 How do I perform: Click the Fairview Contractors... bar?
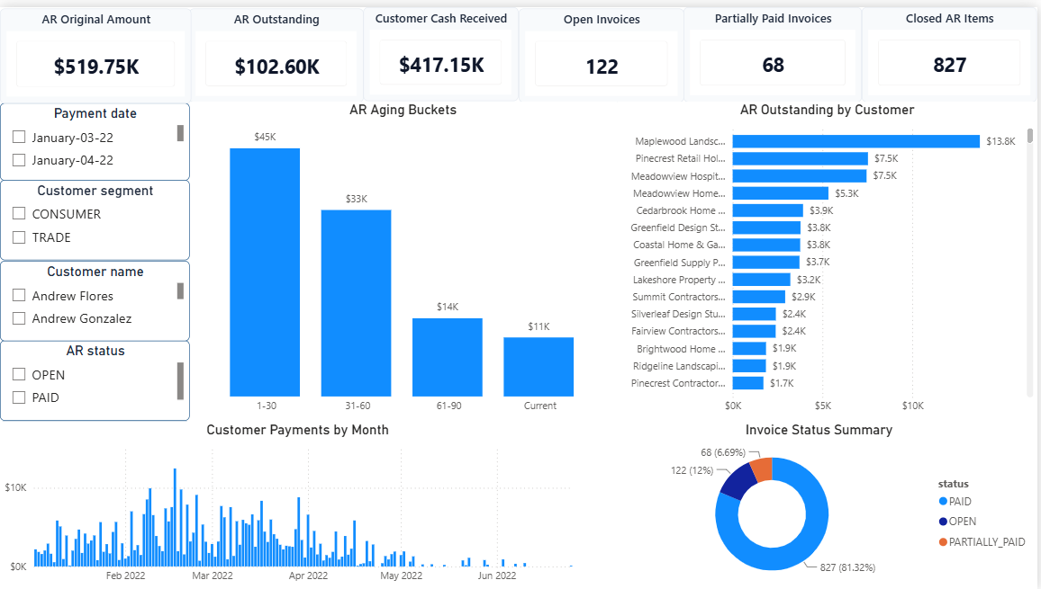click(x=755, y=331)
